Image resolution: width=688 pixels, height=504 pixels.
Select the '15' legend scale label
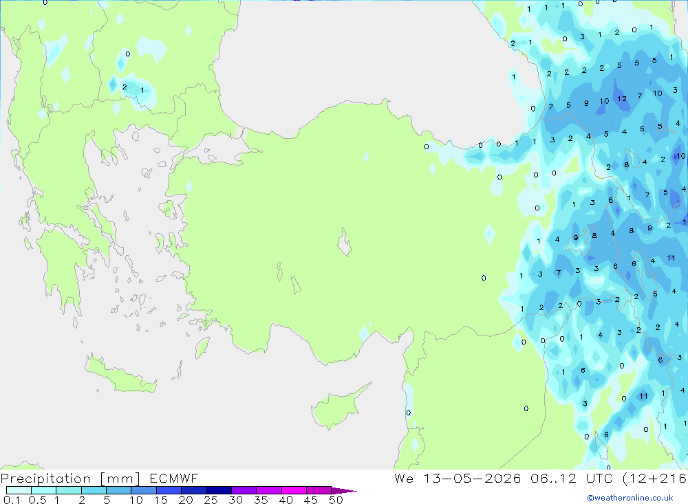pos(161,500)
